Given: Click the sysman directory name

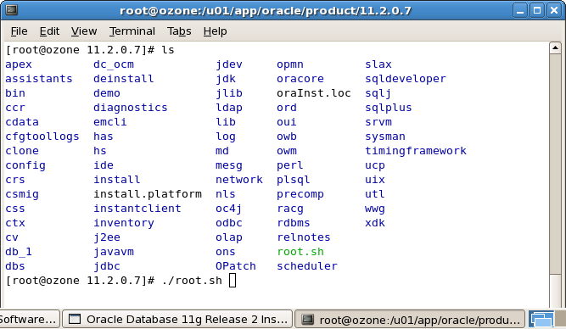Looking at the screenshot, I should pyautogui.click(x=385, y=137).
